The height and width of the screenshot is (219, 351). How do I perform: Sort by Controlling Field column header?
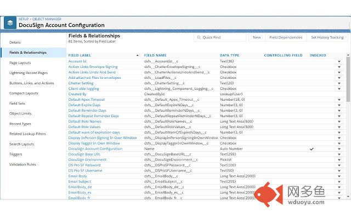coord(283,55)
